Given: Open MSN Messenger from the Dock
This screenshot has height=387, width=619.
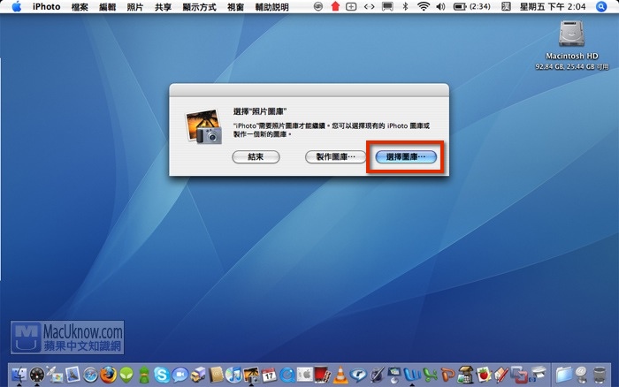Looking at the screenshot, I should pyautogui.click(x=144, y=375).
